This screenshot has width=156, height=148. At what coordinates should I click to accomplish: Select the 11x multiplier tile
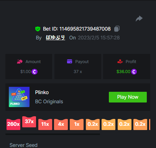[x=45, y=124]
